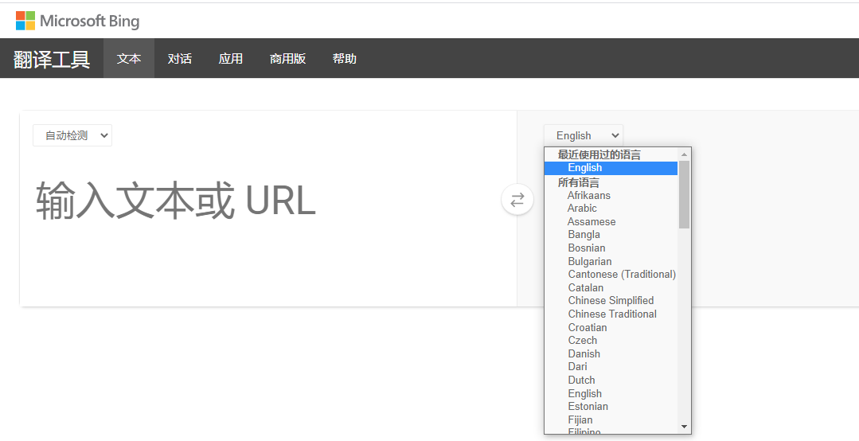Image resolution: width=859 pixels, height=441 pixels.
Task: Pick Cantonese (Traditional) from the list
Action: pyautogui.click(x=622, y=274)
